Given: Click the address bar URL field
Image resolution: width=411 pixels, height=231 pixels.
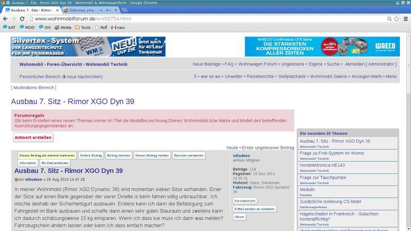Looking at the screenshot, I should pyautogui.click(x=207, y=19).
